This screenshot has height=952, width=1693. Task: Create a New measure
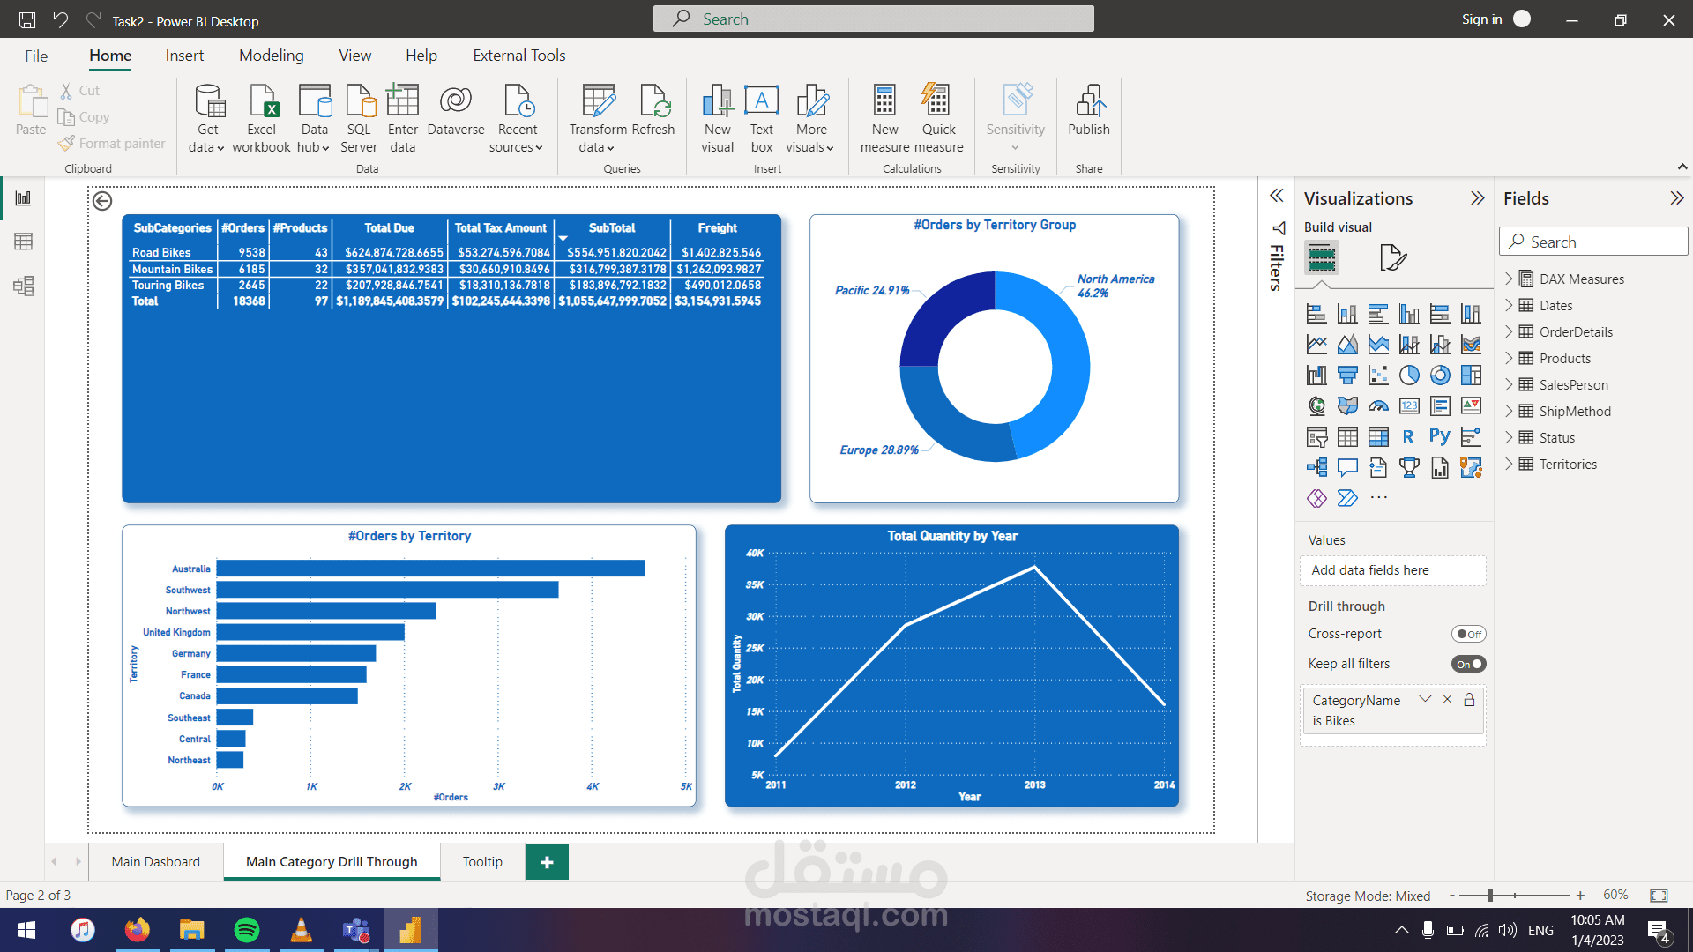pos(884,119)
